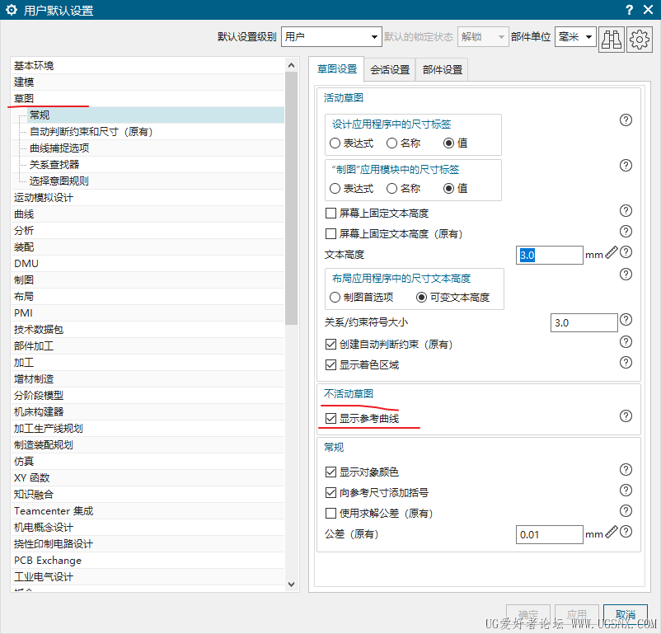
Task: Open help icon beside 文本高度 field
Action: coord(626,251)
